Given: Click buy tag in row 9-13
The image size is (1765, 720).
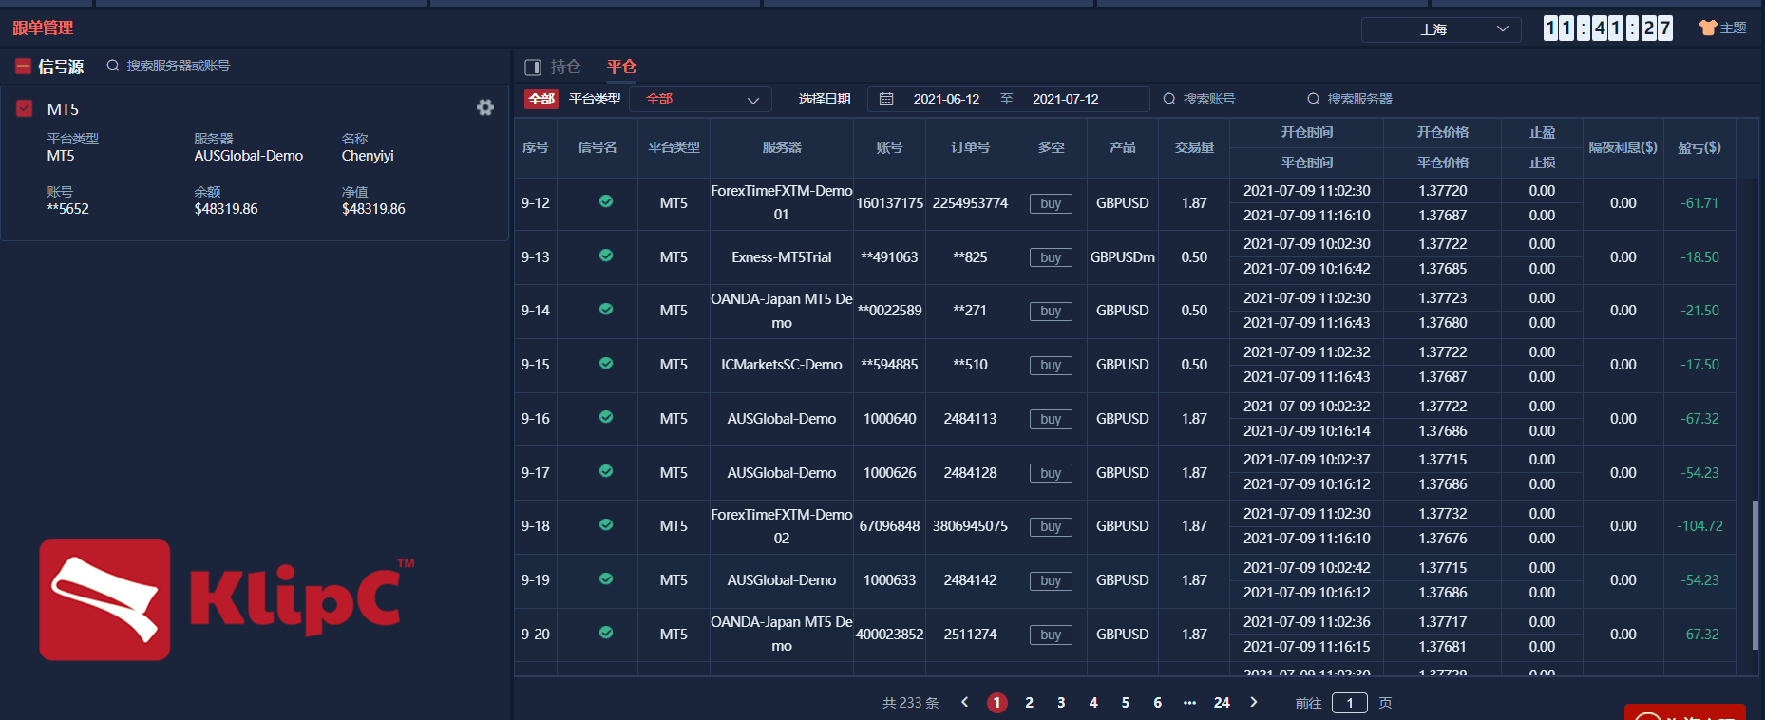Looking at the screenshot, I should coord(1051,257).
